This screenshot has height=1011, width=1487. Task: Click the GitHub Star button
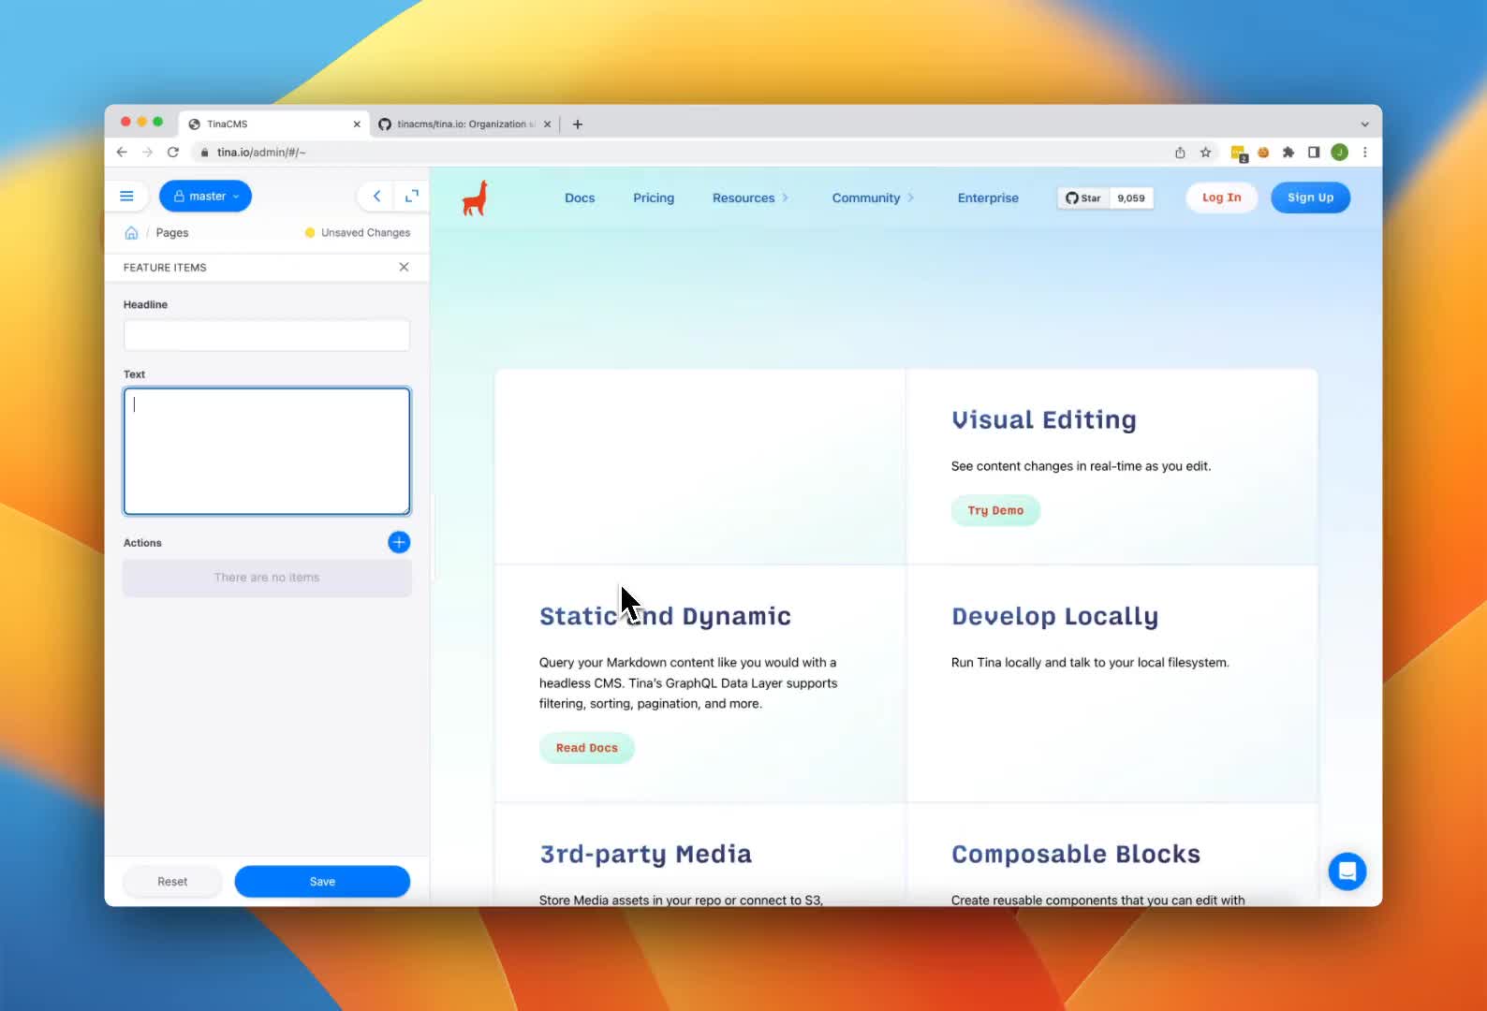coord(1083,198)
